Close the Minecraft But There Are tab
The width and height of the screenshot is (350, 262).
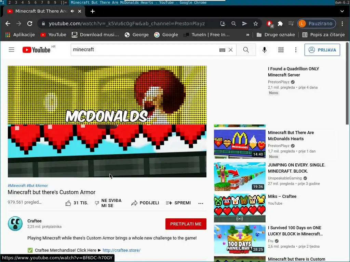point(80,11)
